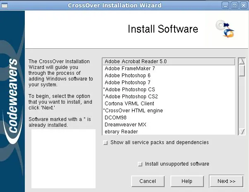Screen dimensions: 249x192
Task: Select Adobe Acrobat Reader 5.0 in list
Action: click(169, 62)
